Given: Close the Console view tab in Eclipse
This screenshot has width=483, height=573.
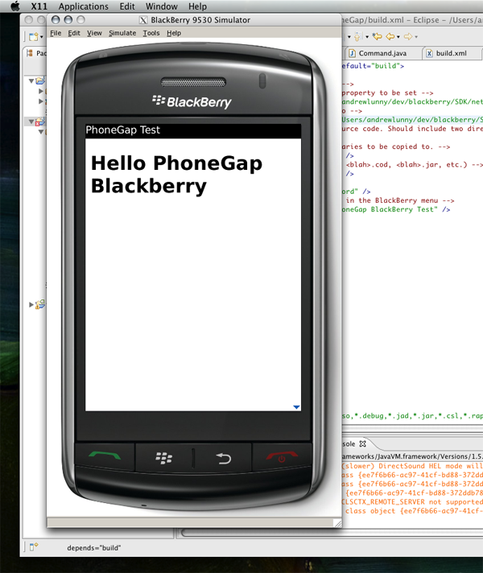Looking at the screenshot, I should pos(363,443).
